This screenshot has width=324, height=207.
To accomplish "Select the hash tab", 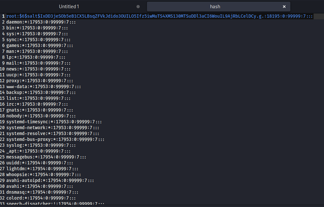I will [x=215, y=7].
